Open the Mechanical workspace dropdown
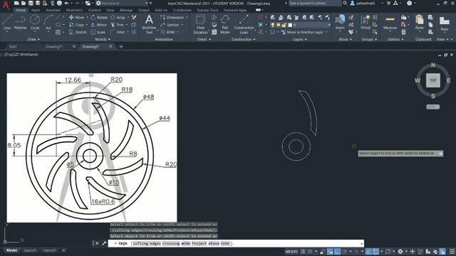The height and width of the screenshot is (256, 456). pyautogui.click(x=122, y=3)
